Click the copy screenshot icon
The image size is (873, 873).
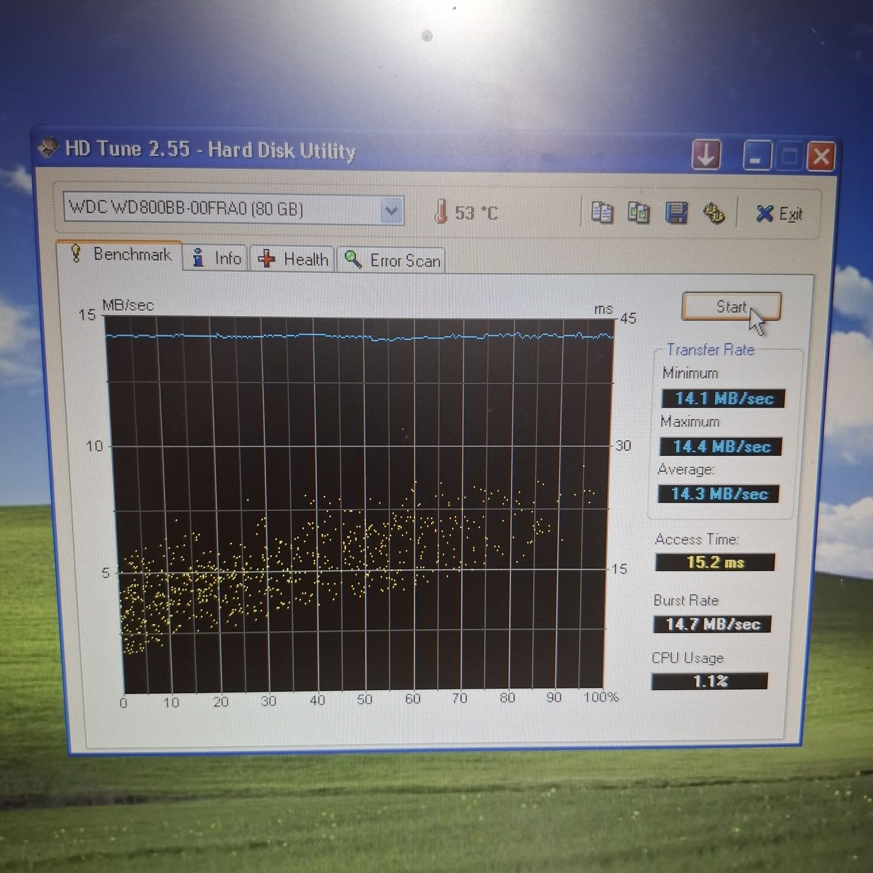click(x=638, y=213)
